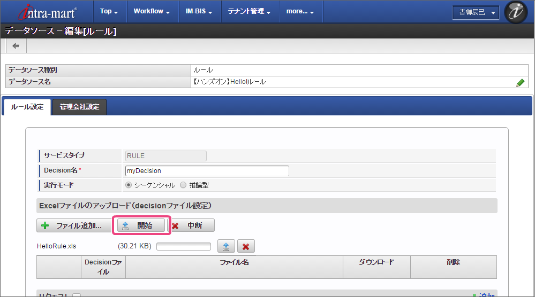Click the (30.21 KB) file size text
This screenshot has width=535, height=297.
[x=134, y=246]
